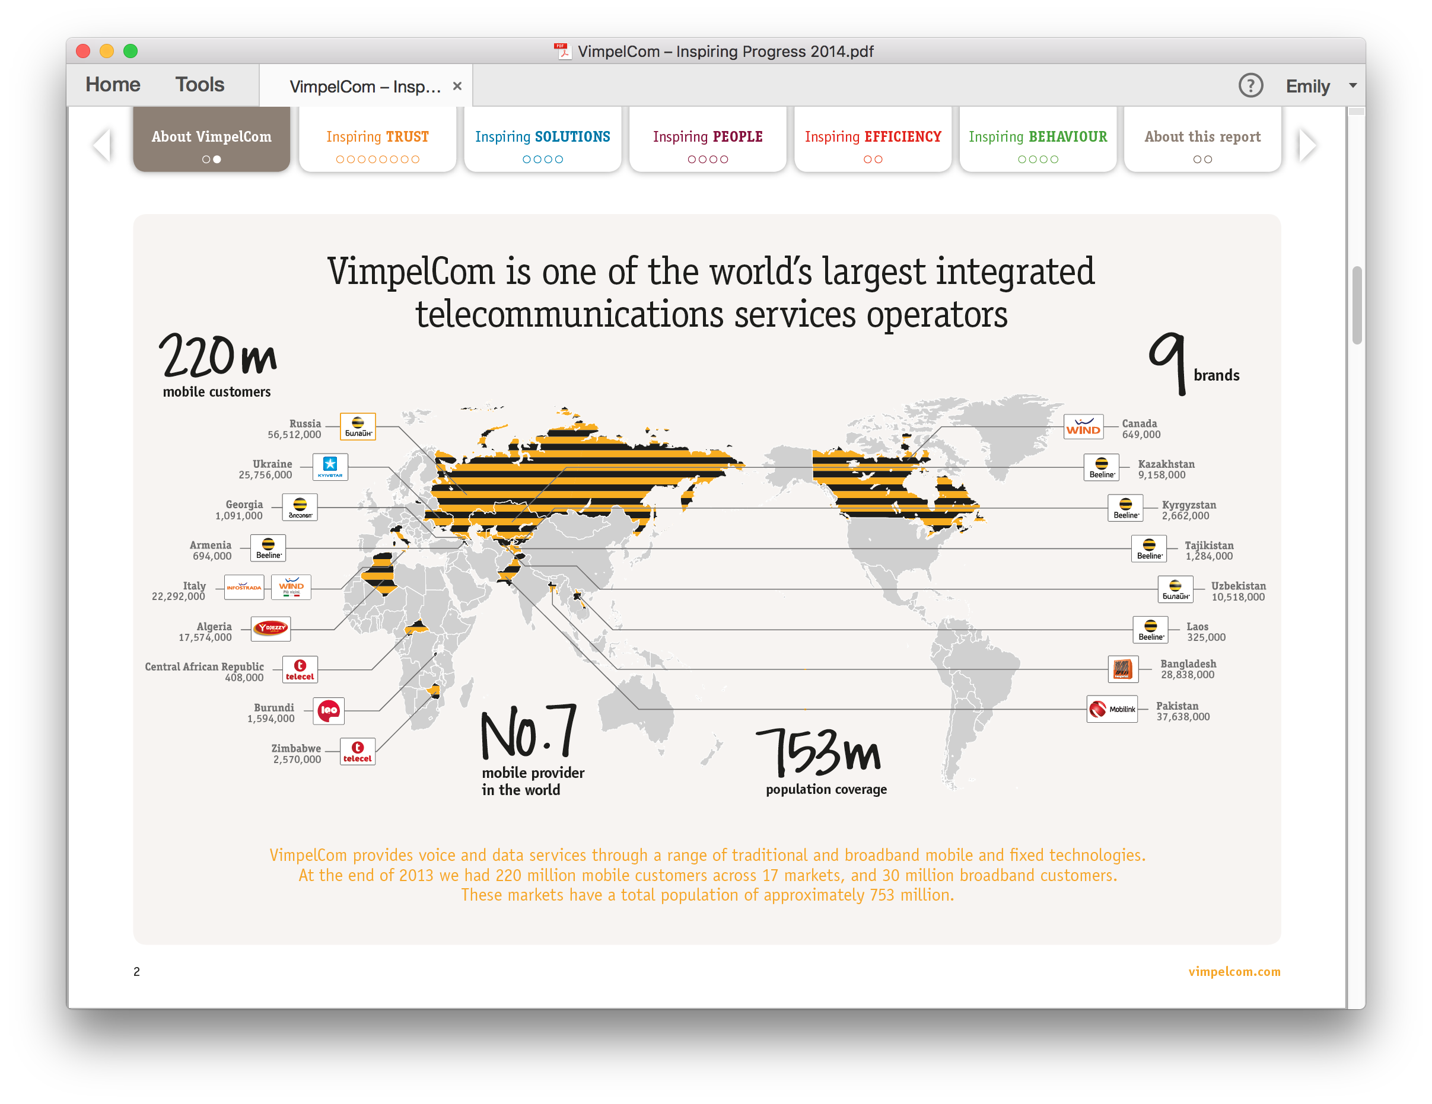Click the Russia Beeline logo
This screenshot has height=1104, width=1432.
357,426
